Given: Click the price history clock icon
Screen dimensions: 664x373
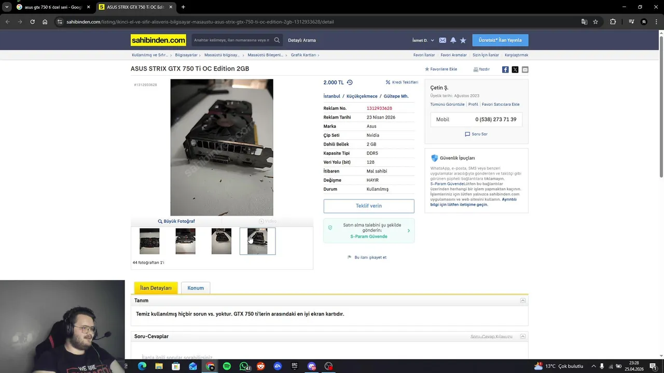Looking at the screenshot, I should (x=350, y=82).
